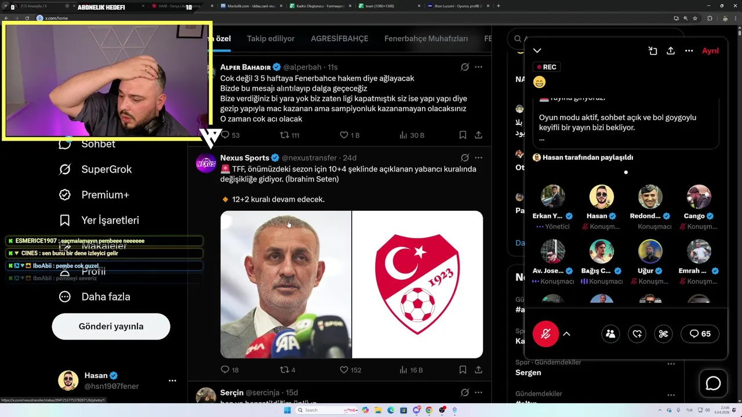Share the Nexus Sports tweet

point(478,370)
